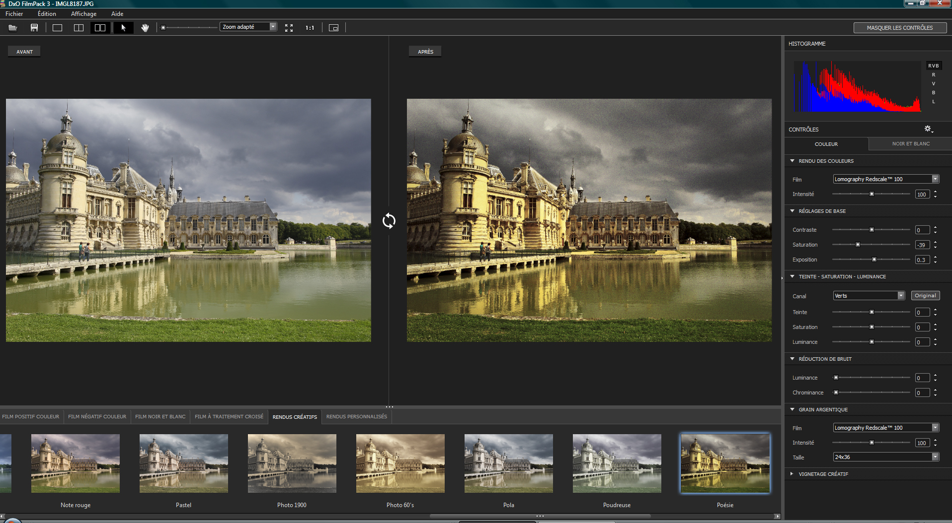Screen dimensions: 952x523
Task: Open the Édition menu
Action: pos(47,14)
